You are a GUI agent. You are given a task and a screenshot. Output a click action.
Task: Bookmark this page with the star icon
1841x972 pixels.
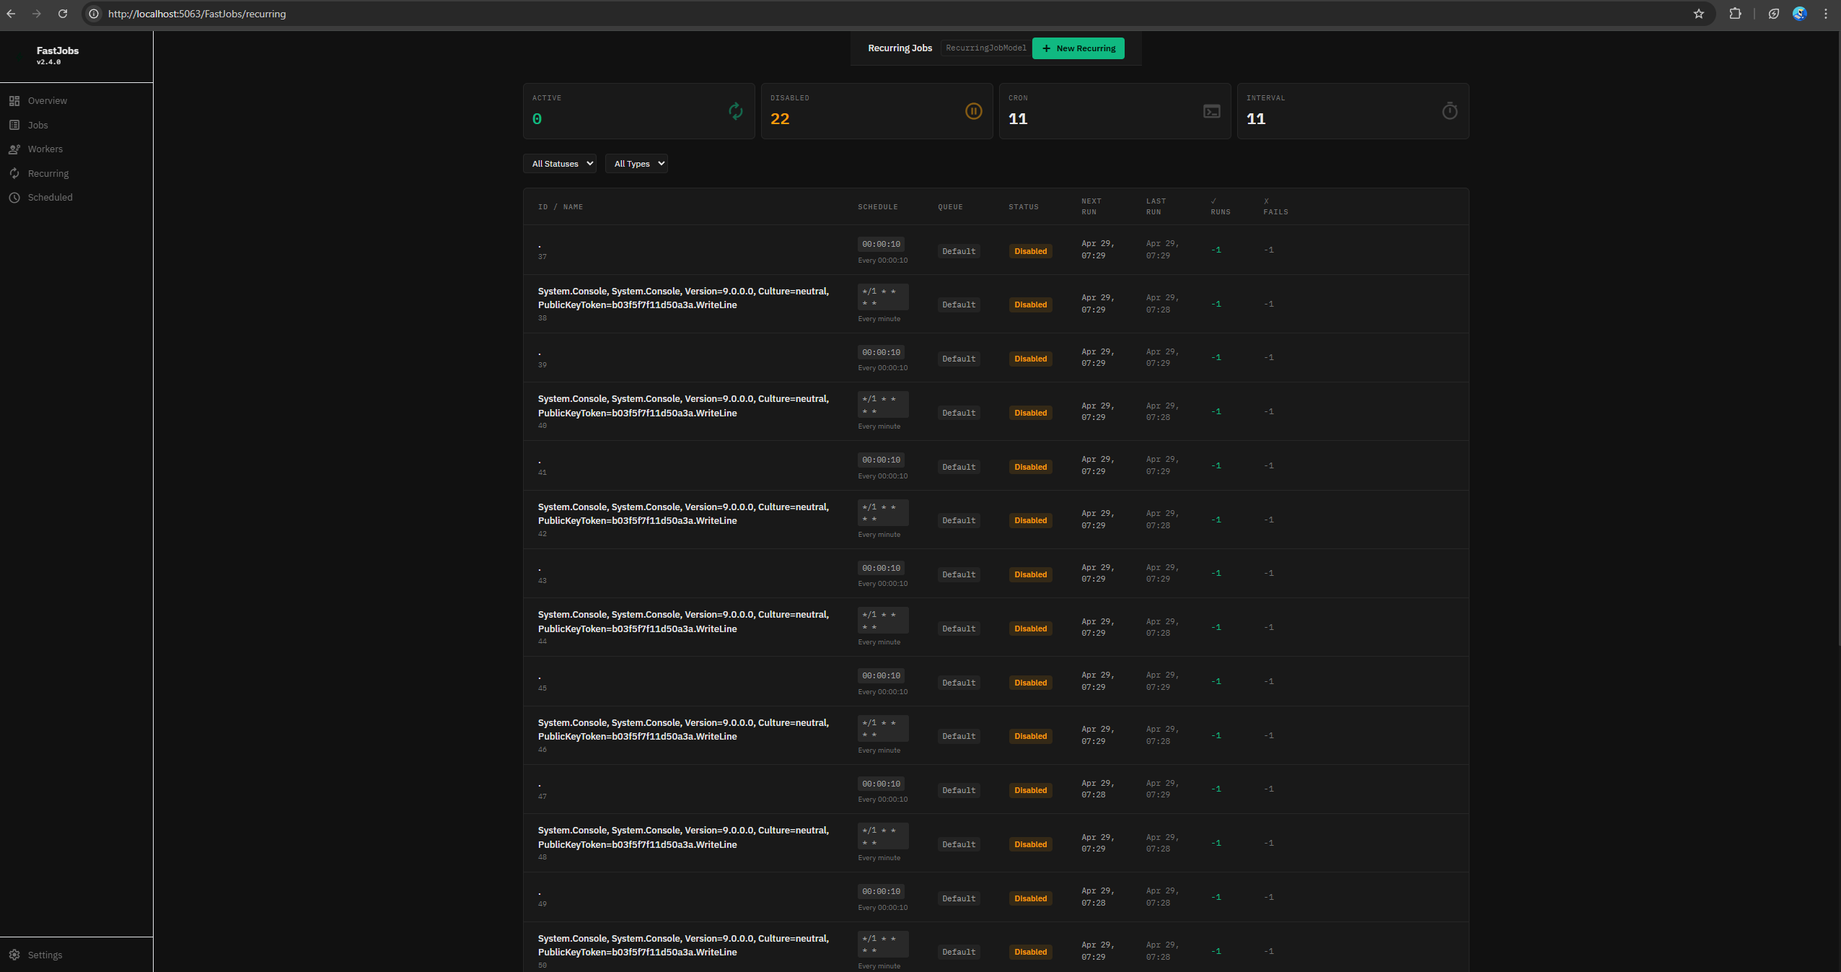[x=1699, y=14]
